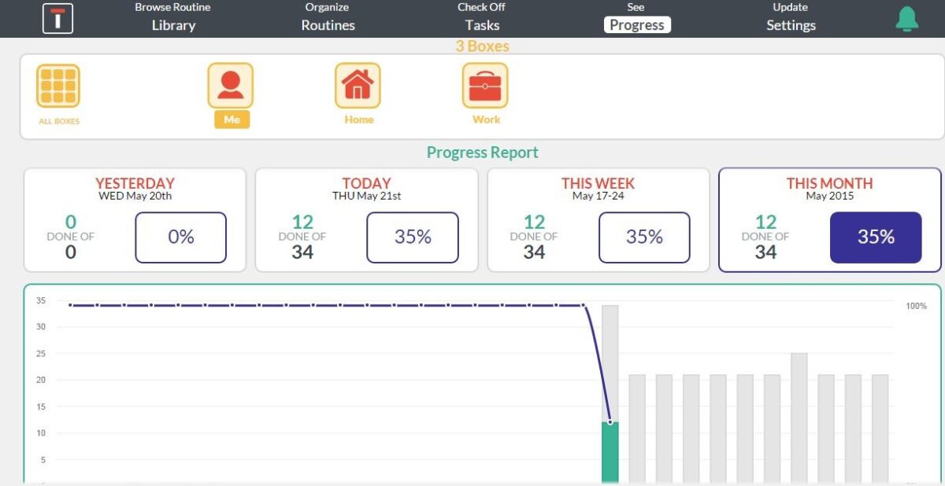Select the Today progress card
The image size is (945, 486).
[x=366, y=219]
